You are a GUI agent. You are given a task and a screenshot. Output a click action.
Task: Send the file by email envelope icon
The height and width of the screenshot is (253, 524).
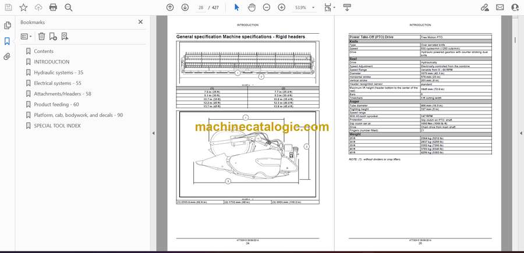click(500, 8)
